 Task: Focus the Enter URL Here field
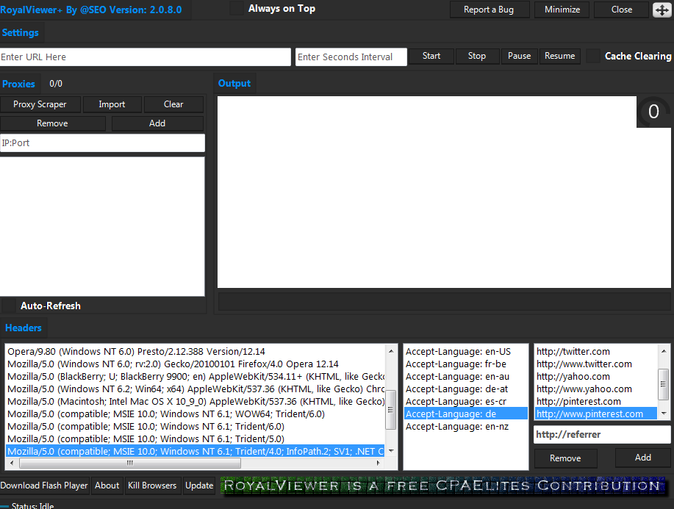coord(145,57)
